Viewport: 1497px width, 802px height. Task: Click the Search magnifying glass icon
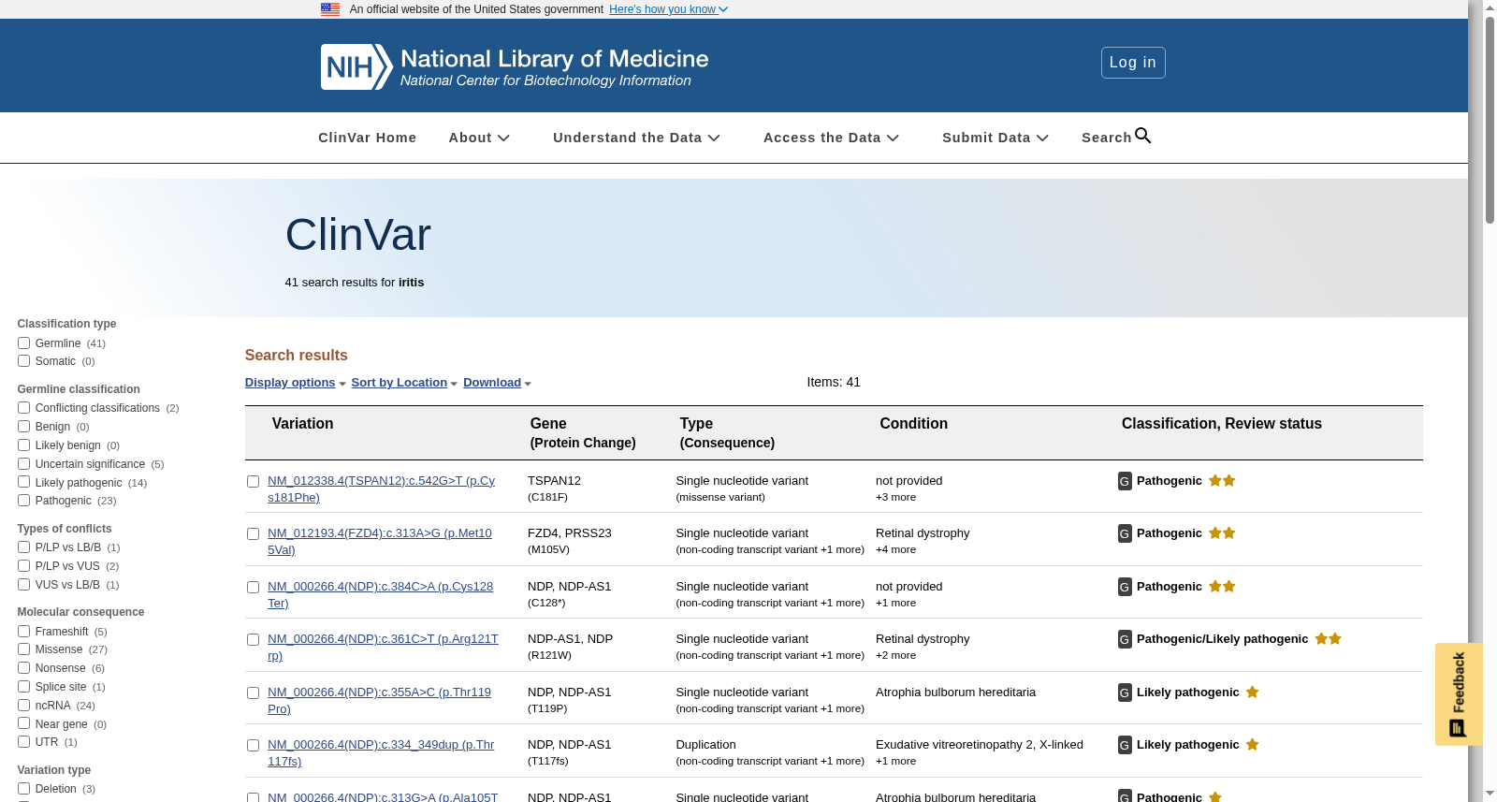click(x=1142, y=136)
